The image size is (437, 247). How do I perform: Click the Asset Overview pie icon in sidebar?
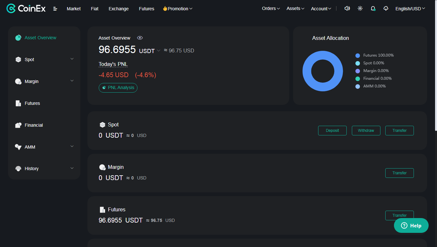point(18,38)
